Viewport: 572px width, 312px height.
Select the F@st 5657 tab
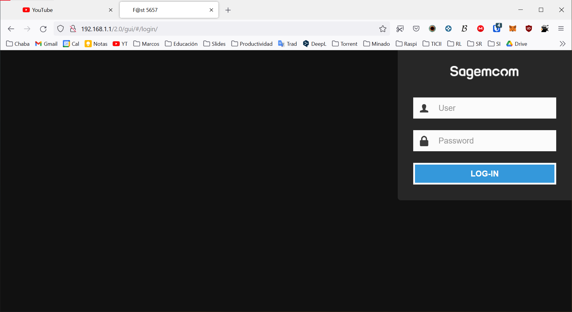(167, 10)
